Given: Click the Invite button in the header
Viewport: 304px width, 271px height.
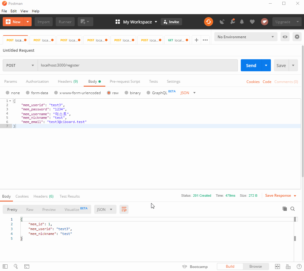Looking at the screenshot, I should point(171,22).
